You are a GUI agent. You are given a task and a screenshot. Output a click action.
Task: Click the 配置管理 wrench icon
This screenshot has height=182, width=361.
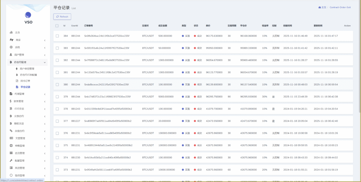coord(11,161)
